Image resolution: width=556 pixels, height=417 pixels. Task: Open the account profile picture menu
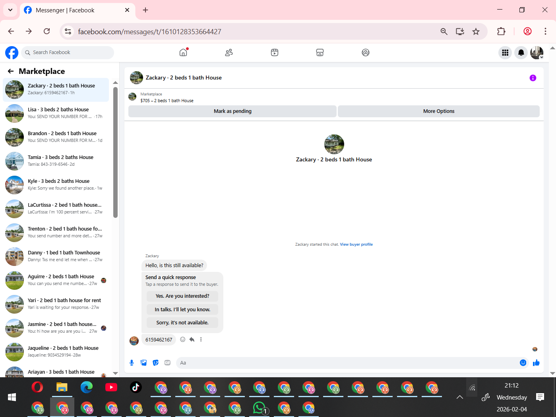point(537,52)
